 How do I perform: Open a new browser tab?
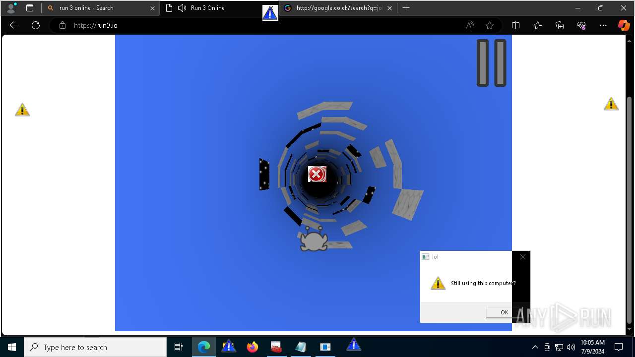(x=406, y=8)
